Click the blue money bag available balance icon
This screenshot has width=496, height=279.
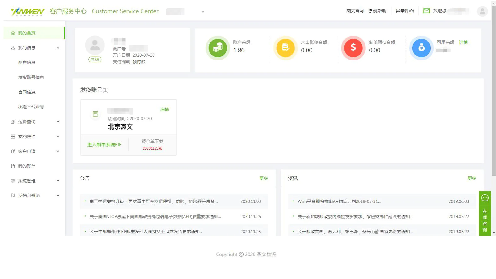421,48
